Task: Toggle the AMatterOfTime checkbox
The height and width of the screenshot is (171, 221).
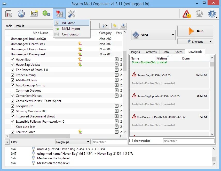Action: click(x=13, y=80)
